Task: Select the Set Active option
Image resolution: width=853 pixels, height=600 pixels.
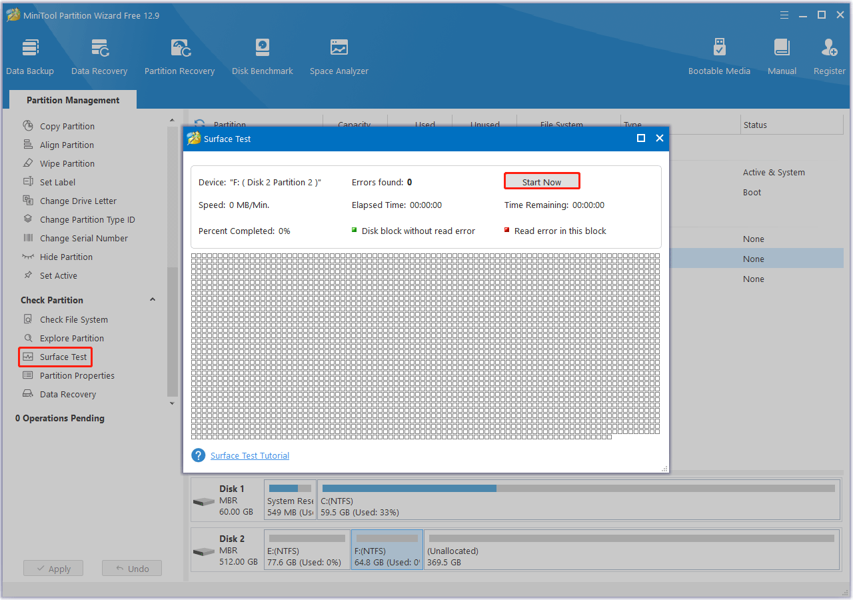Action: [x=60, y=275]
